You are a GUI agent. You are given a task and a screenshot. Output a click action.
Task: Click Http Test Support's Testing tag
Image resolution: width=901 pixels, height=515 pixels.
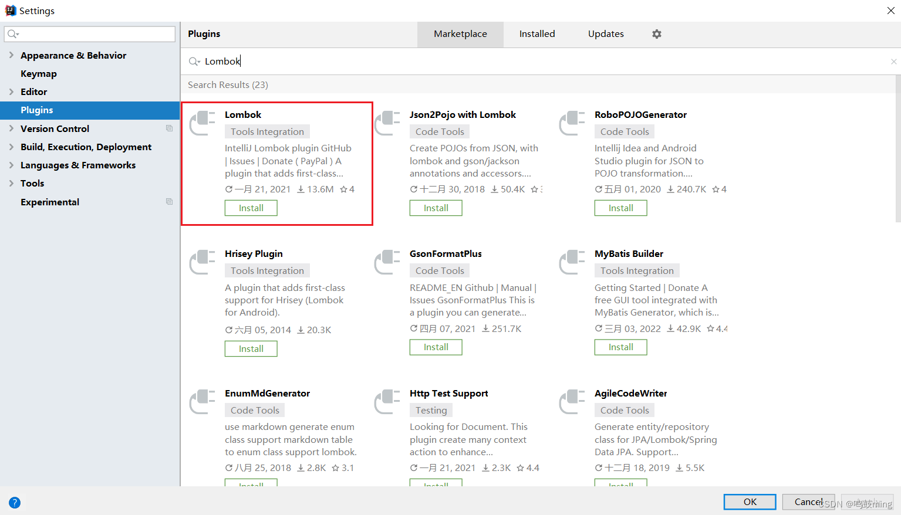431,411
